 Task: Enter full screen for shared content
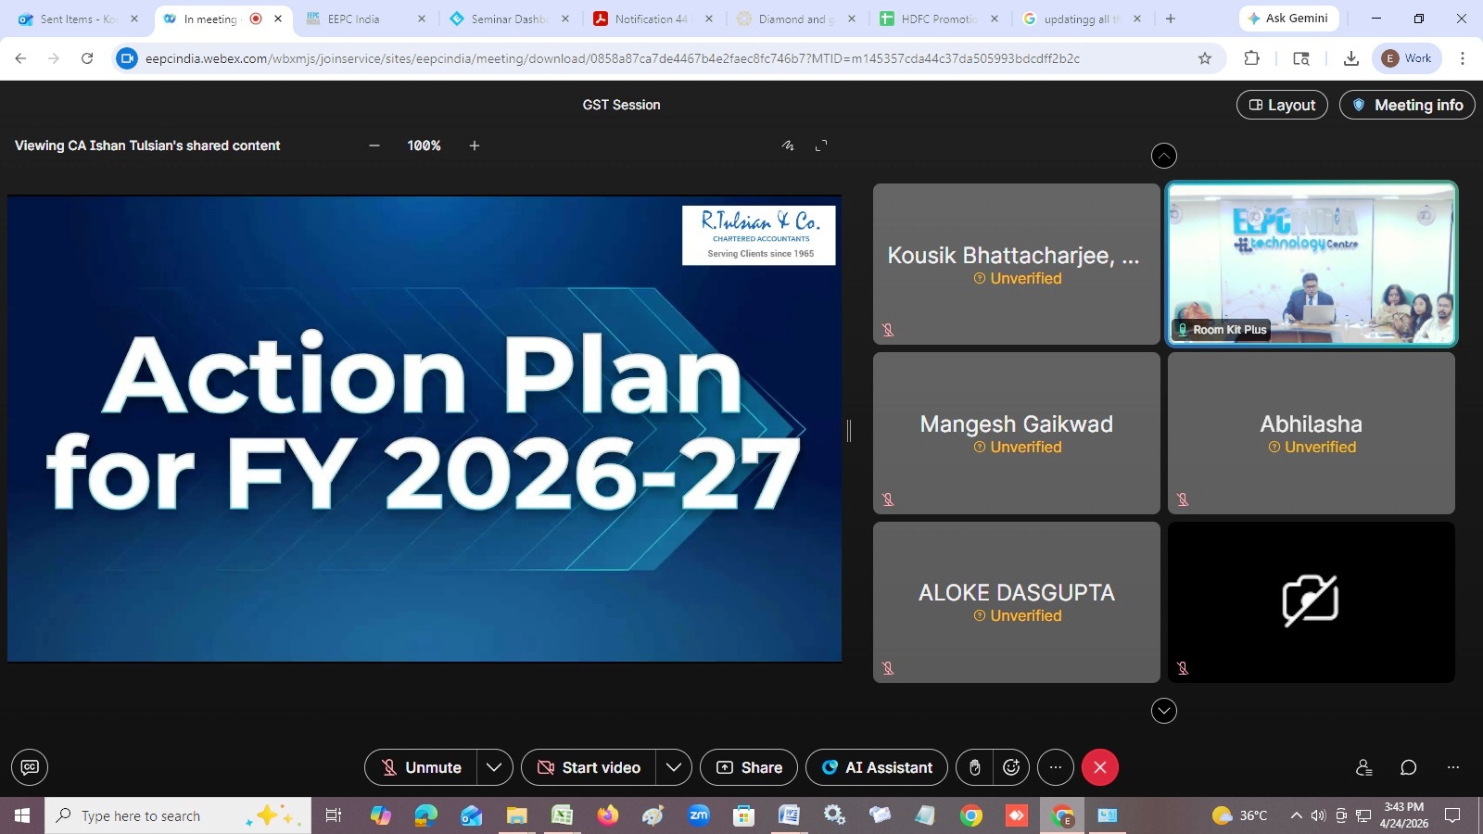click(821, 145)
